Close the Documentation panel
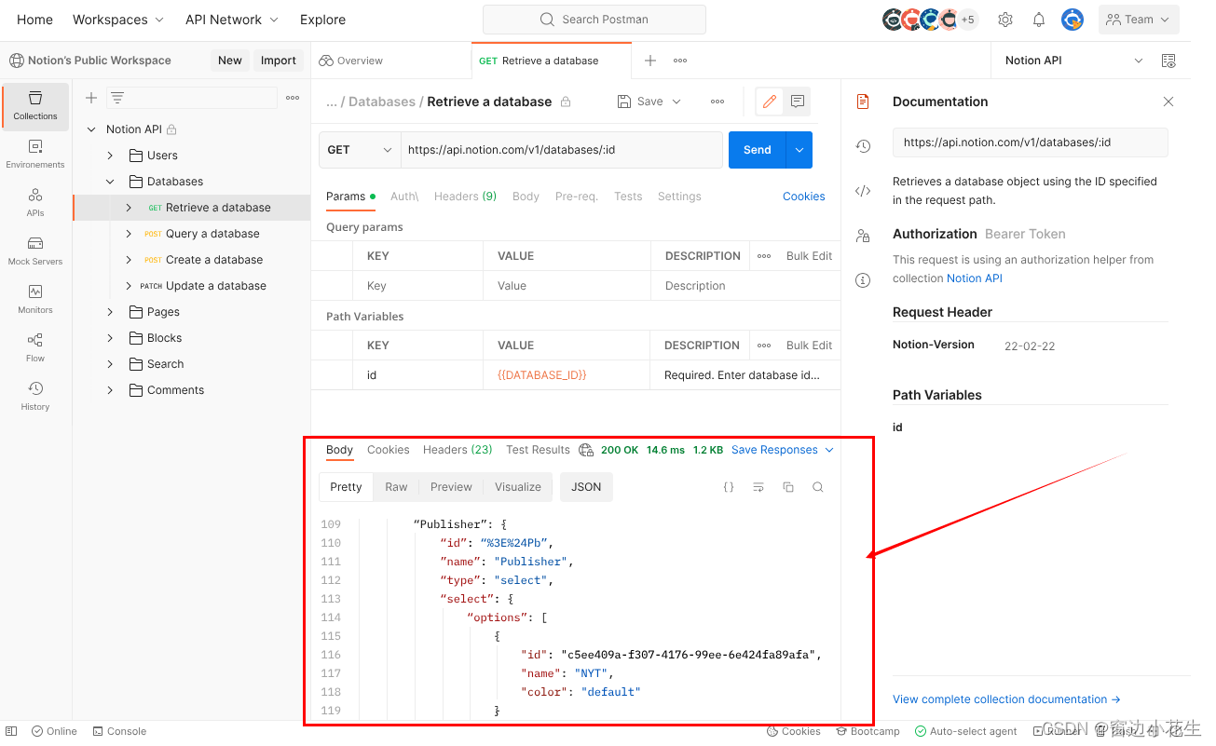1216x746 pixels. tap(1168, 102)
